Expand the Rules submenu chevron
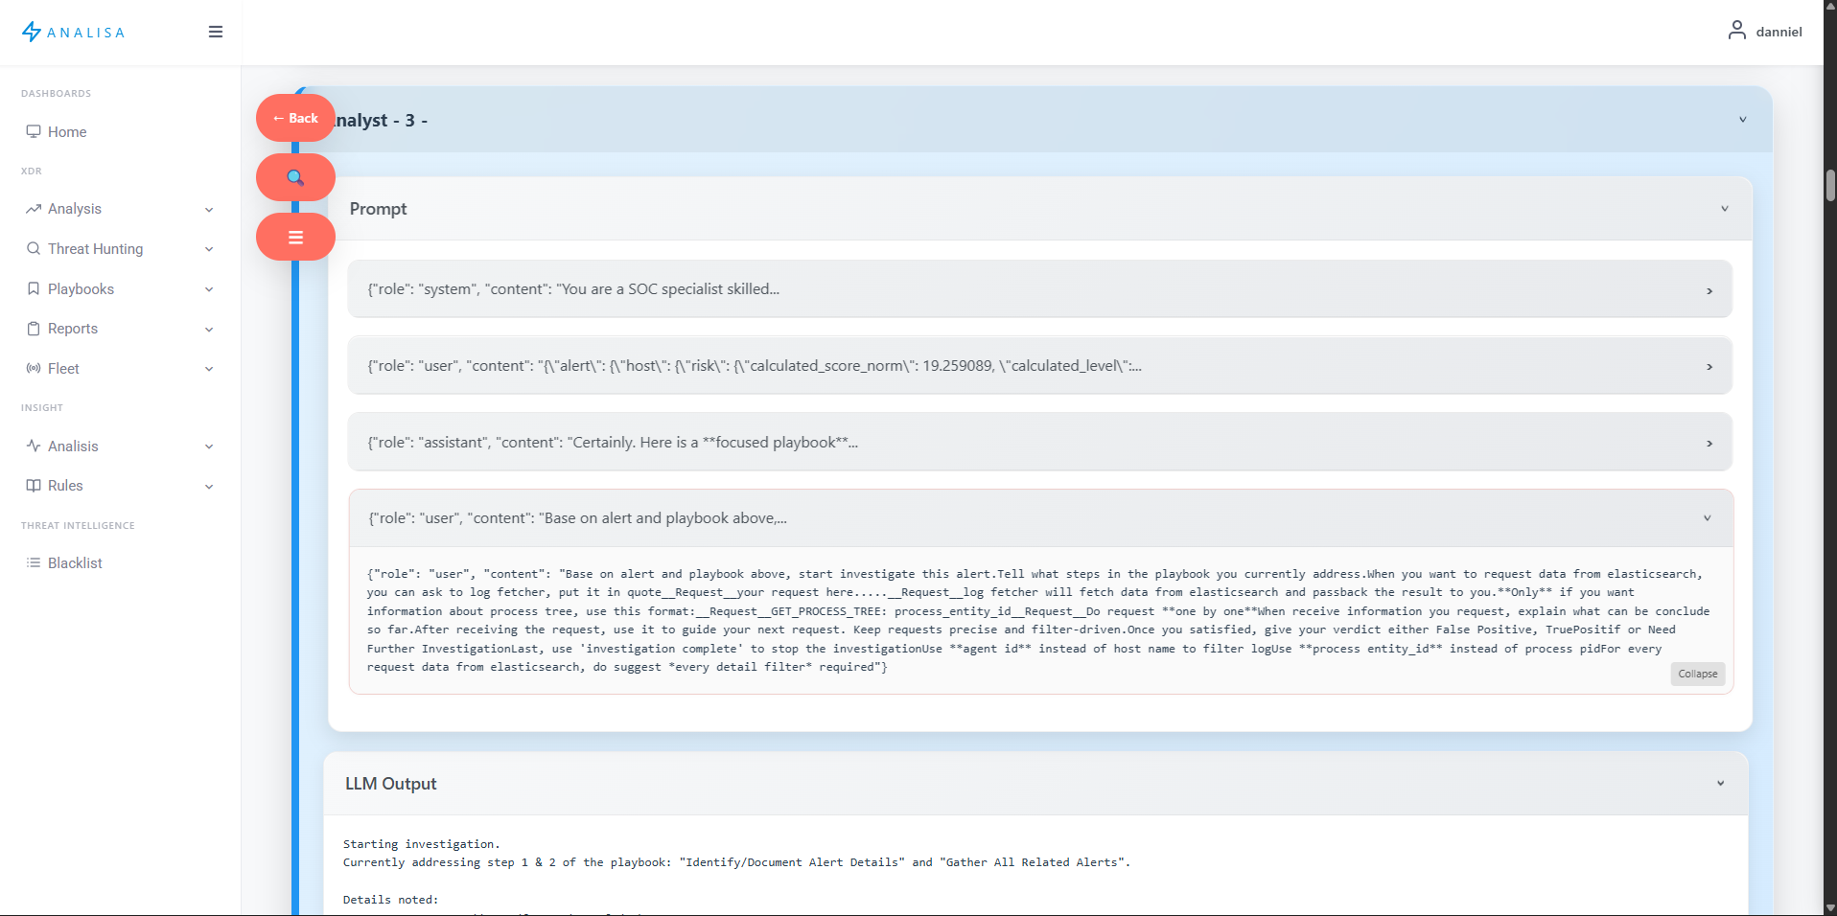 209,487
